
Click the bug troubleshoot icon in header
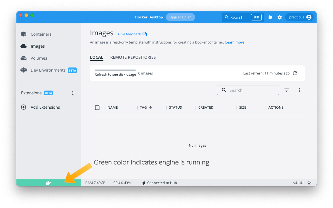[x=270, y=17]
